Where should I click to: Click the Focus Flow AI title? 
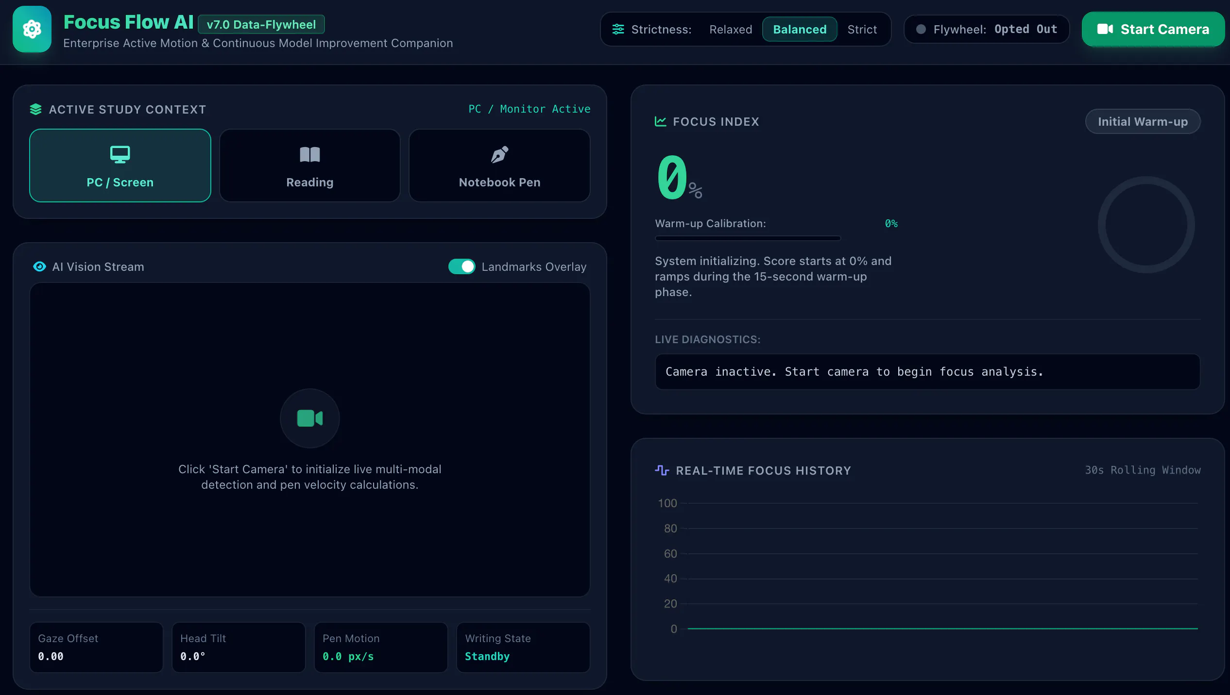click(x=128, y=22)
